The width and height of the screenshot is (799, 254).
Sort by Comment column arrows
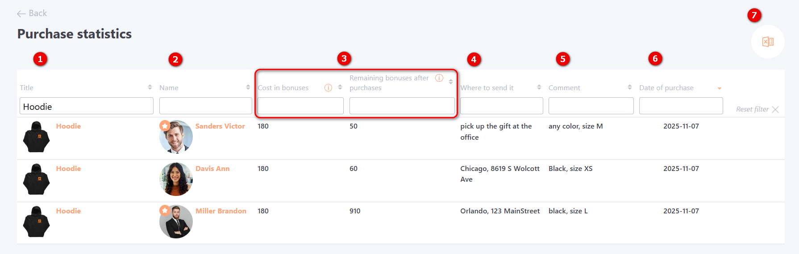point(629,87)
